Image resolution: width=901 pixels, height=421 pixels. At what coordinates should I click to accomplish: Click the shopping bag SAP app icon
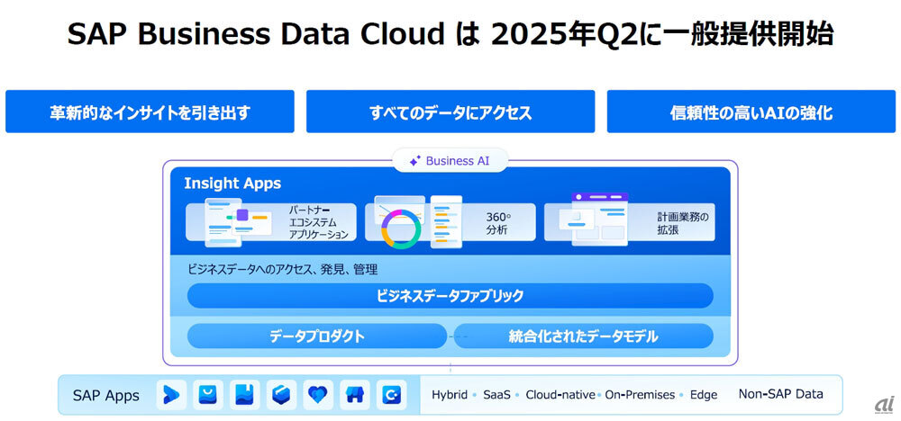(x=208, y=395)
